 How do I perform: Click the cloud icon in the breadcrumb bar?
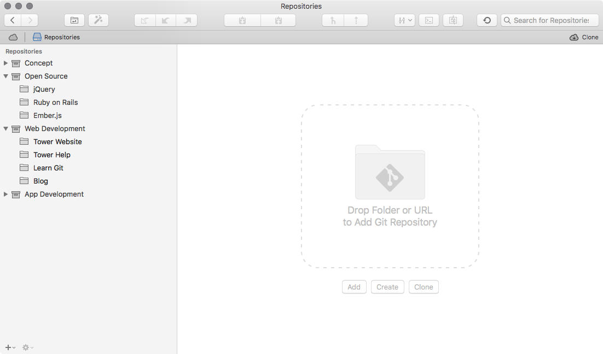pyautogui.click(x=13, y=37)
